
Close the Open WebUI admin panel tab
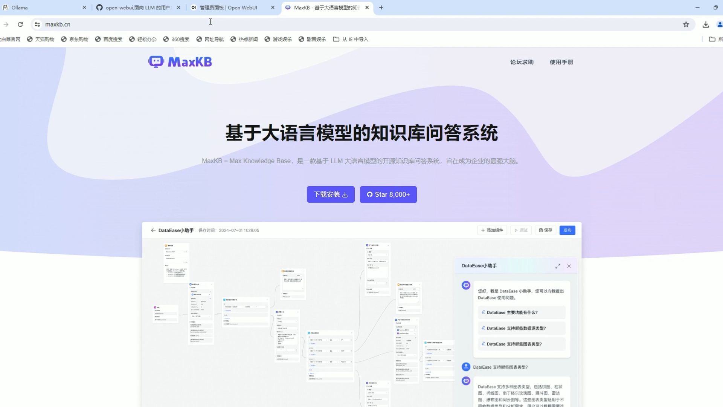[x=273, y=8]
